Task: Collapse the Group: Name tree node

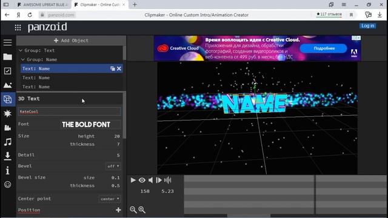Action: pyautogui.click(x=23, y=59)
